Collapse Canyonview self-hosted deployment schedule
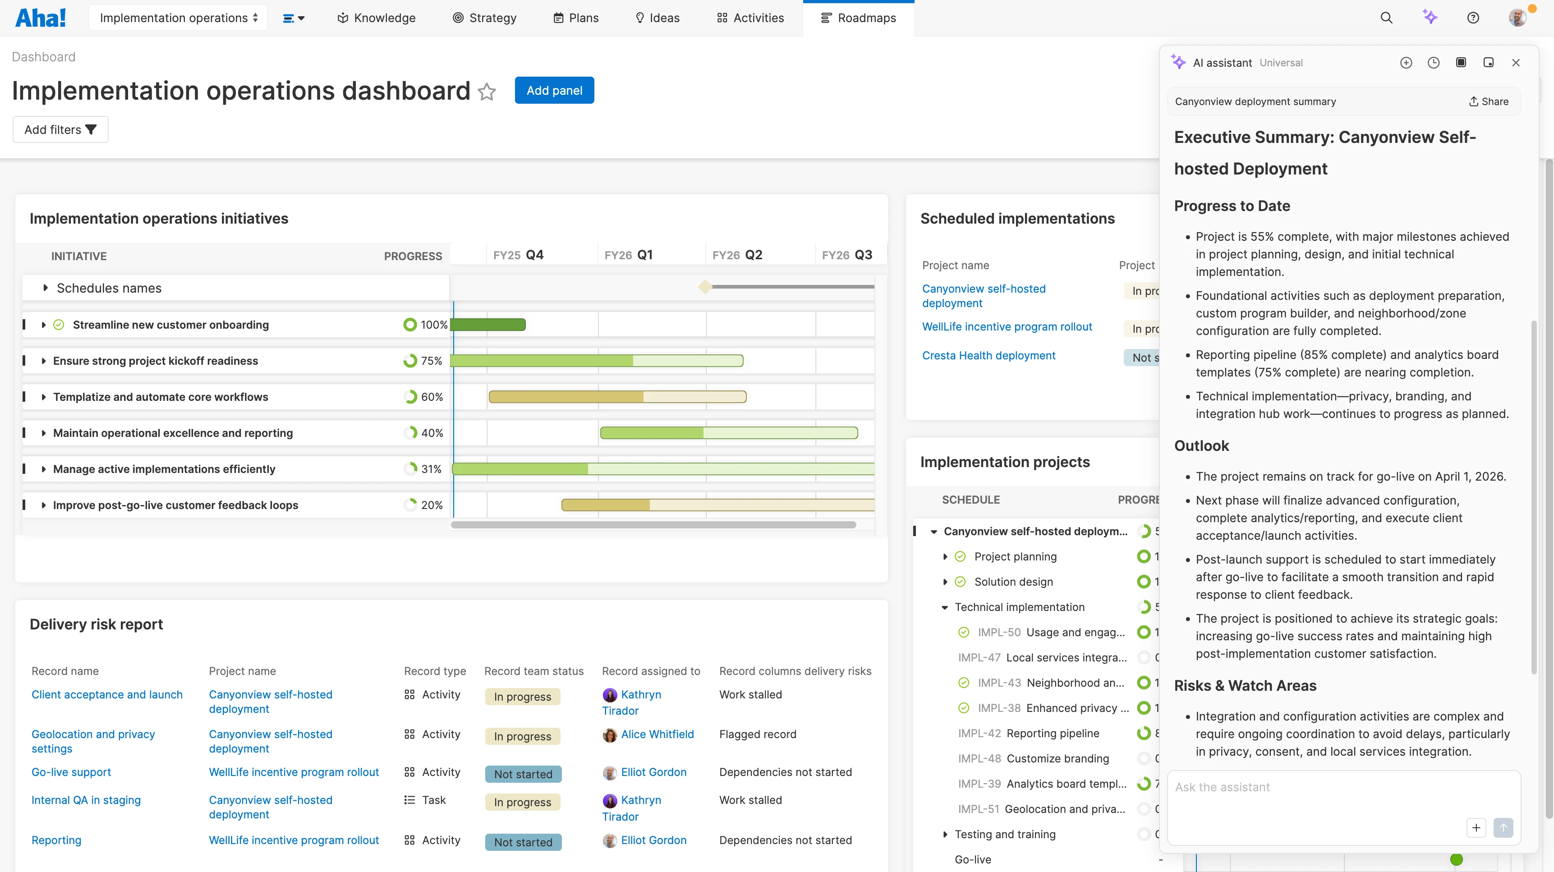 934,532
